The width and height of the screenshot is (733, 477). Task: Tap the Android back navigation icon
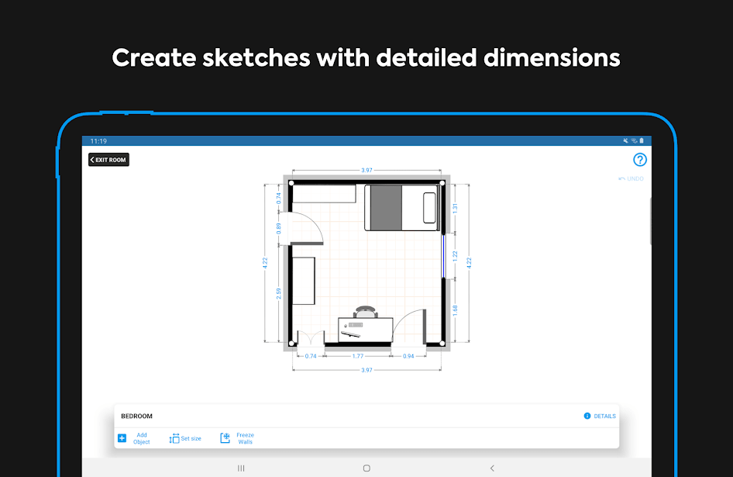pyautogui.click(x=492, y=468)
